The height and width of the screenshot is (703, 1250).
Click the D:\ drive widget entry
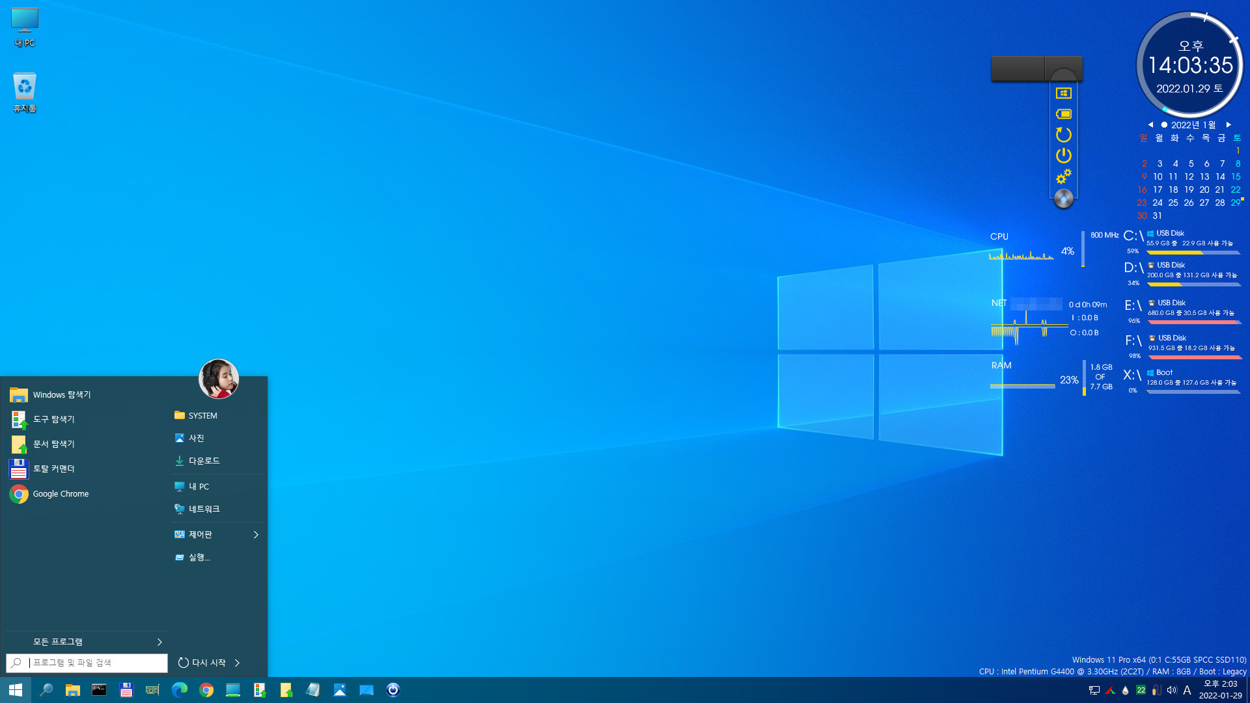[1182, 274]
